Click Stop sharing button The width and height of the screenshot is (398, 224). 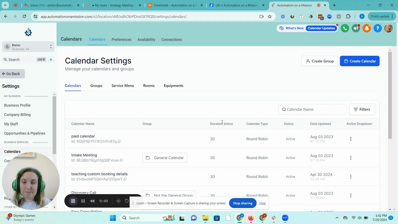click(243, 203)
